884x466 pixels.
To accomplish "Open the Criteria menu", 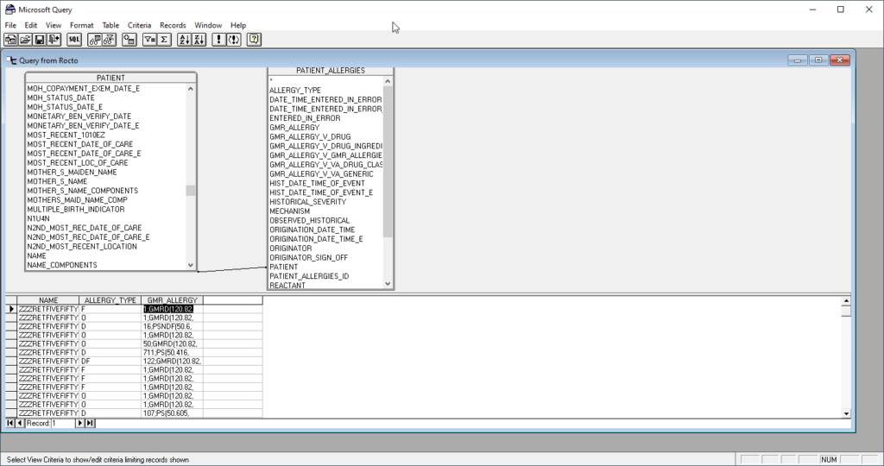I will point(139,25).
